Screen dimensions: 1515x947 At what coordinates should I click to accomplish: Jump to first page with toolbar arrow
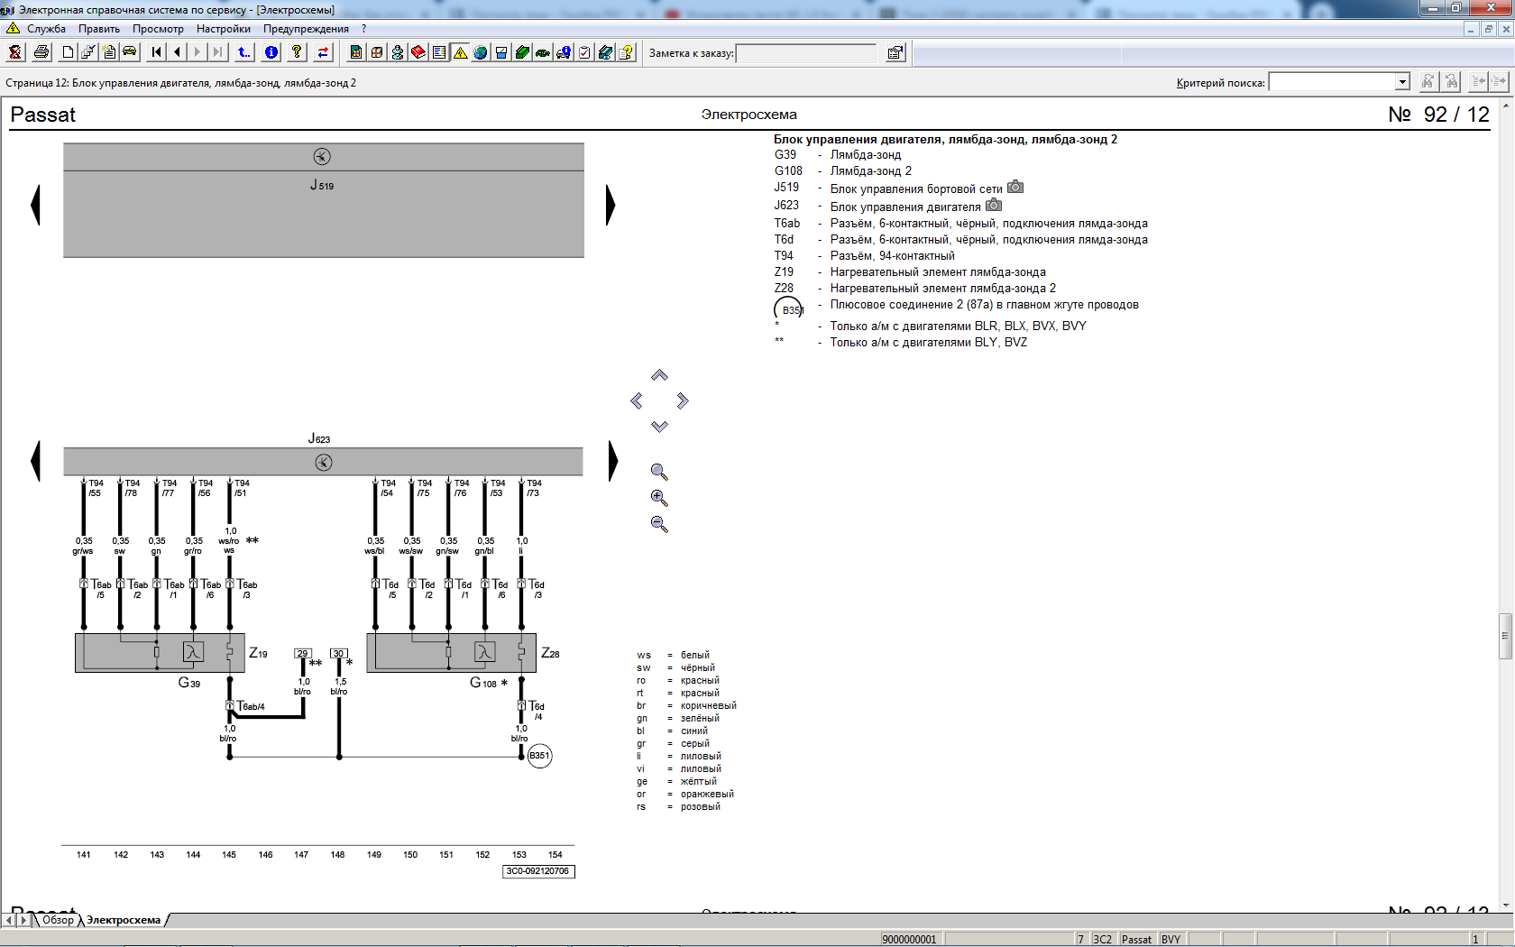pos(157,52)
